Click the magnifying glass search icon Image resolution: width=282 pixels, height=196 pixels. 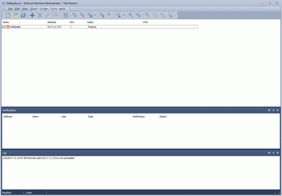[x=57, y=15]
